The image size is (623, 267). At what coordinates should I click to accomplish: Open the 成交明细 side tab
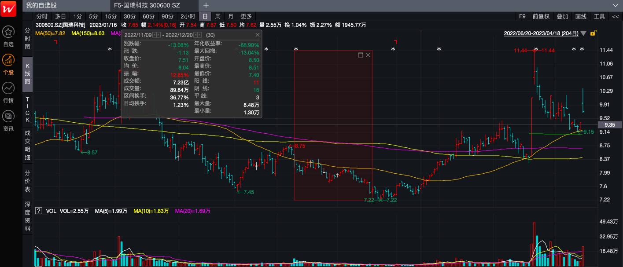coord(27,145)
